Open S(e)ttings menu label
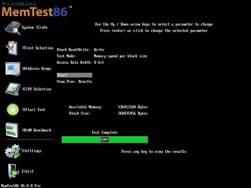 click(x=32, y=151)
